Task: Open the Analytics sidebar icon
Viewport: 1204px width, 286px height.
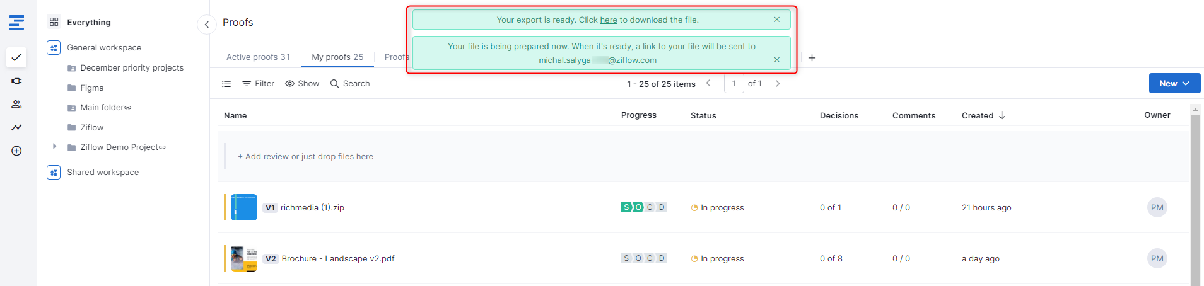Action: pos(16,128)
